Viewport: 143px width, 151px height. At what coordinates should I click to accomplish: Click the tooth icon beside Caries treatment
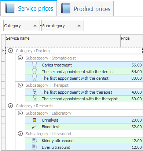click(34, 65)
